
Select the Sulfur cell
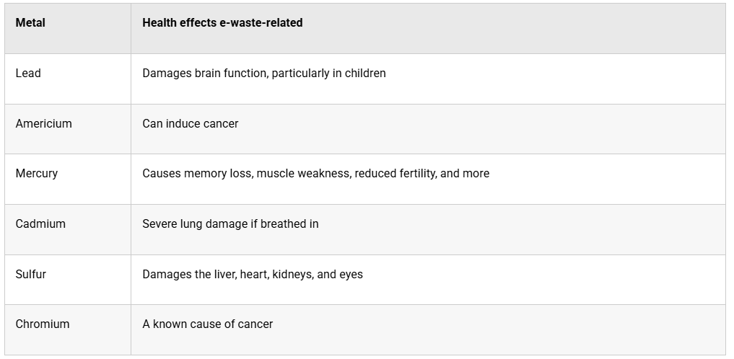pyautogui.click(x=68, y=280)
